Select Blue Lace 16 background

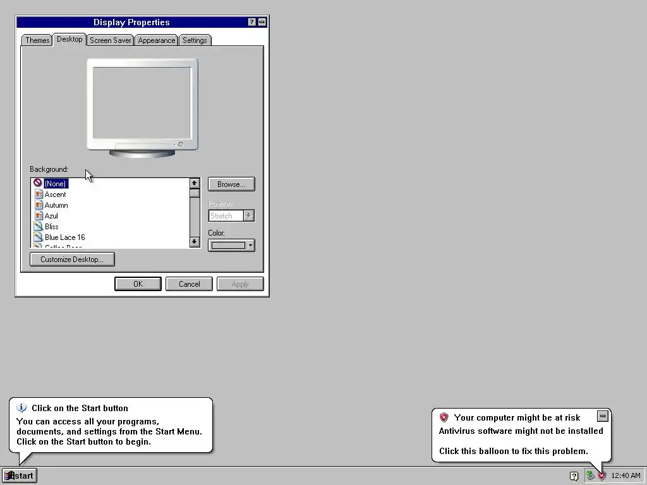pyautogui.click(x=65, y=237)
